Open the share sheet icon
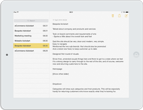The width and height of the screenshot is (143, 110). point(119,16)
